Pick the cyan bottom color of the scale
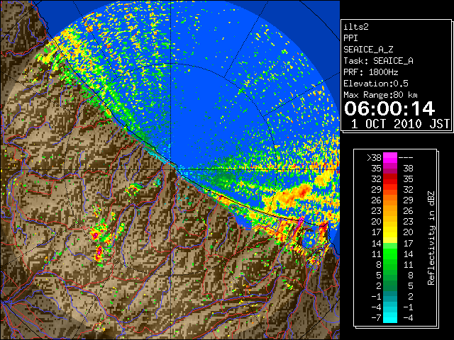Image resolution: width=454 pixels, height=340 pixels. coord(390,318)
